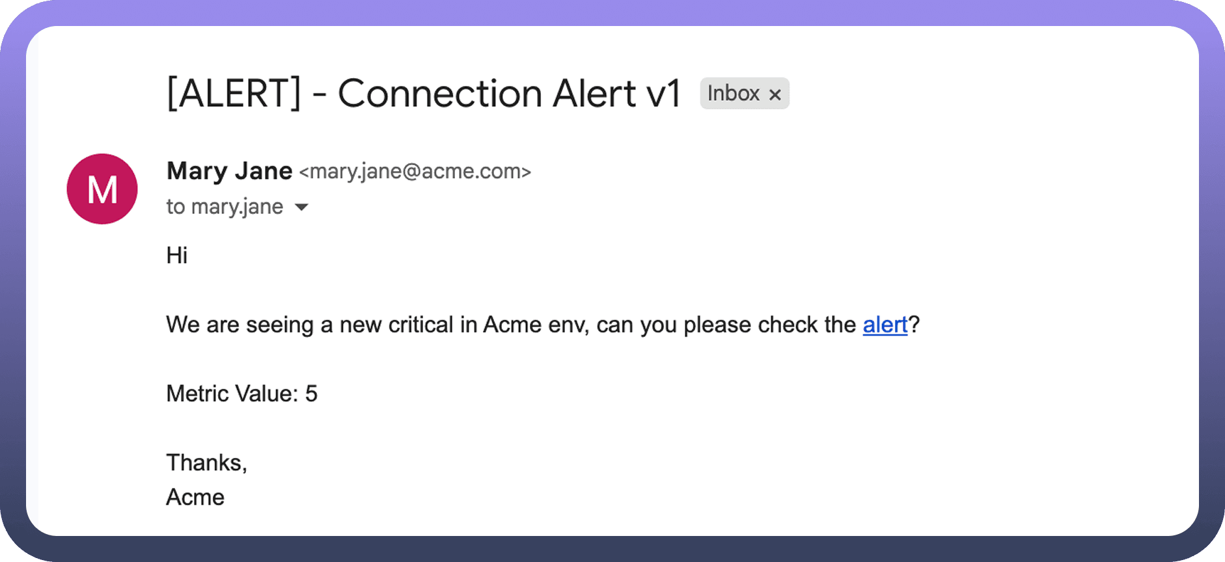This screenshot has width=1225, height=562.
Task: Click the "Thanks," closing line
Action: 206,462
